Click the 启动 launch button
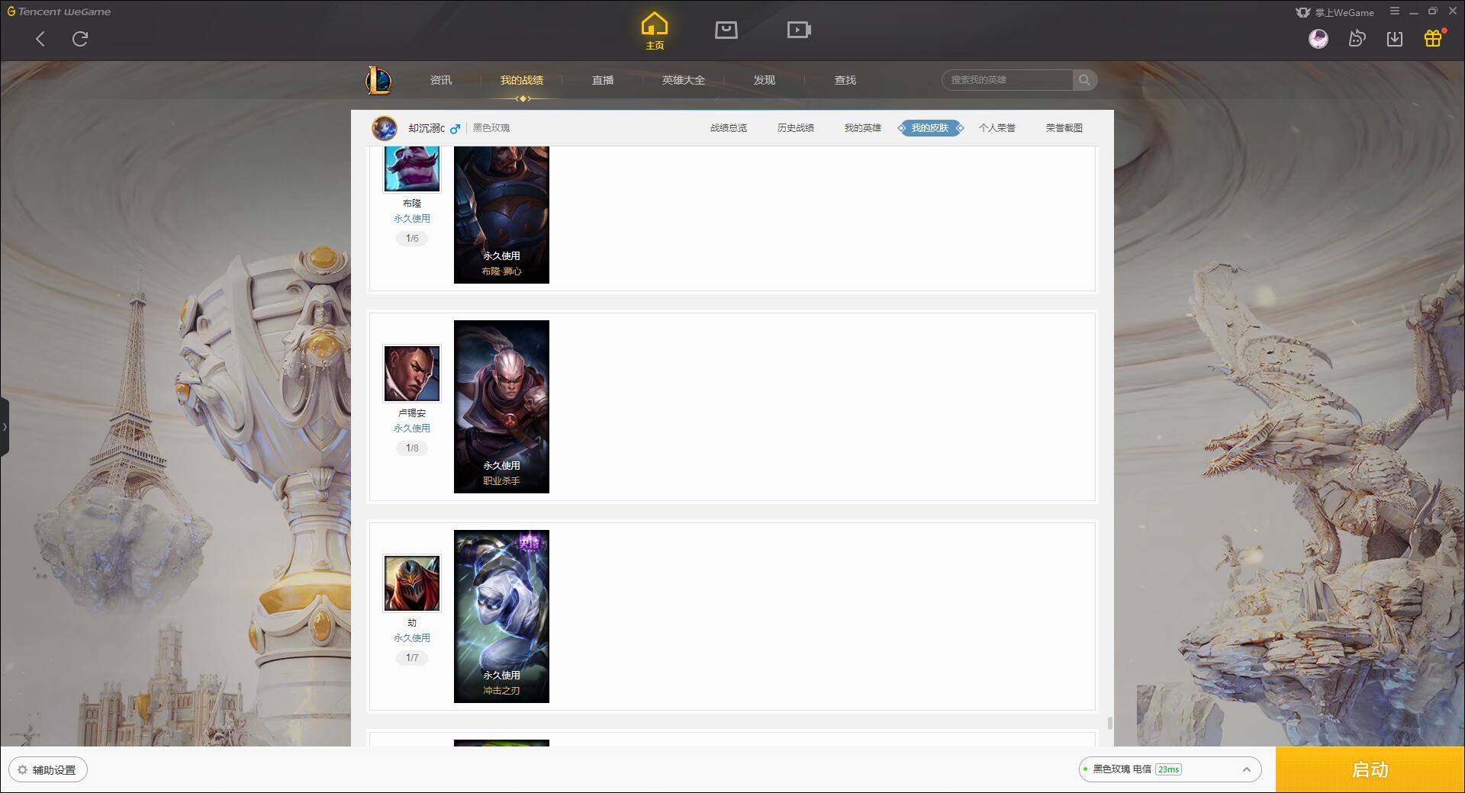1465x793 pixels. click(1370, 770)
